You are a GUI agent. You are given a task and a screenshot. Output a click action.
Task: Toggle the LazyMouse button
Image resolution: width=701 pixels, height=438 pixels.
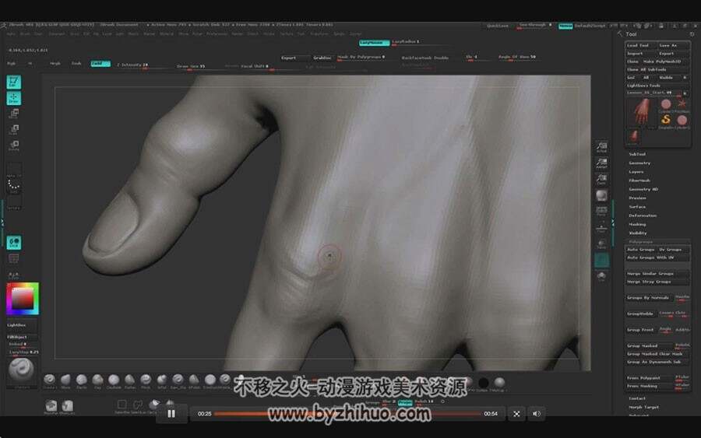(x=374, y=43)
